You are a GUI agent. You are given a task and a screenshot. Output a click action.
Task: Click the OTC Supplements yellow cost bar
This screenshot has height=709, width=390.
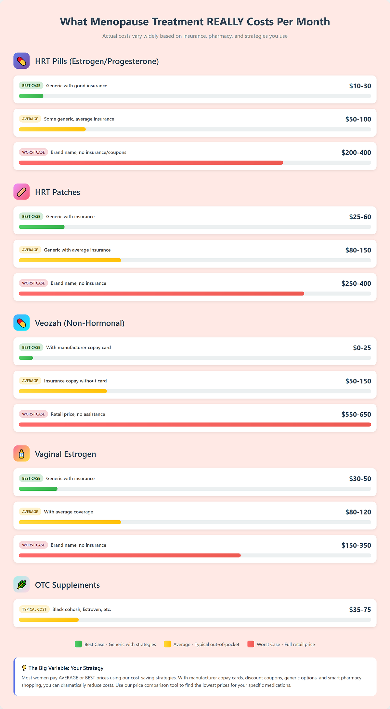49,620
